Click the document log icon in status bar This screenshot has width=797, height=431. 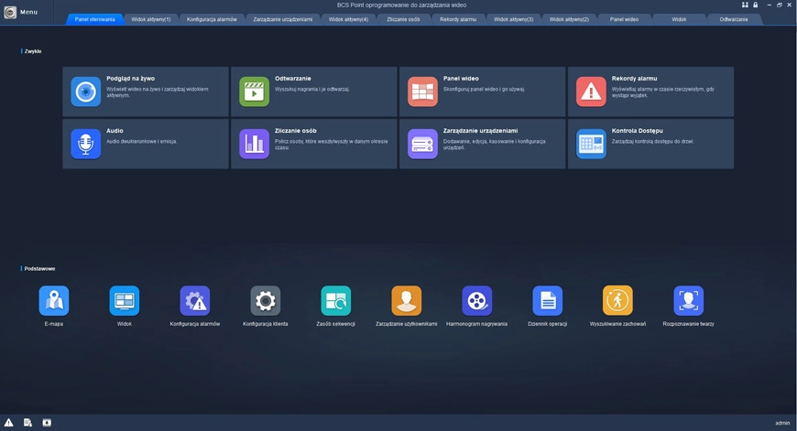tap(28, 423)
